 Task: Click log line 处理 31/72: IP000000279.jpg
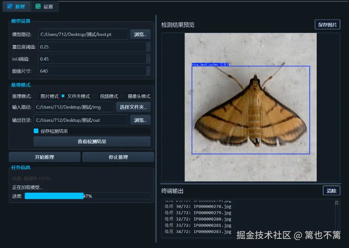coord(198,213)
